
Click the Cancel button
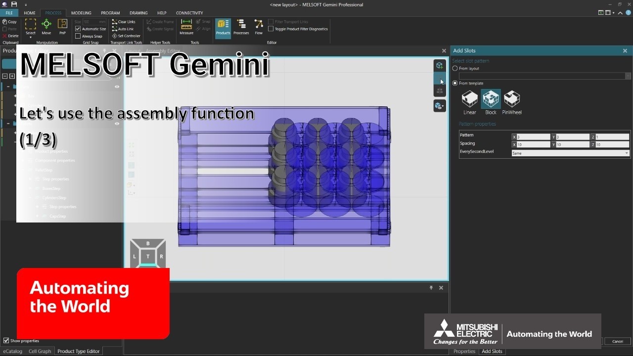(618, 341)
